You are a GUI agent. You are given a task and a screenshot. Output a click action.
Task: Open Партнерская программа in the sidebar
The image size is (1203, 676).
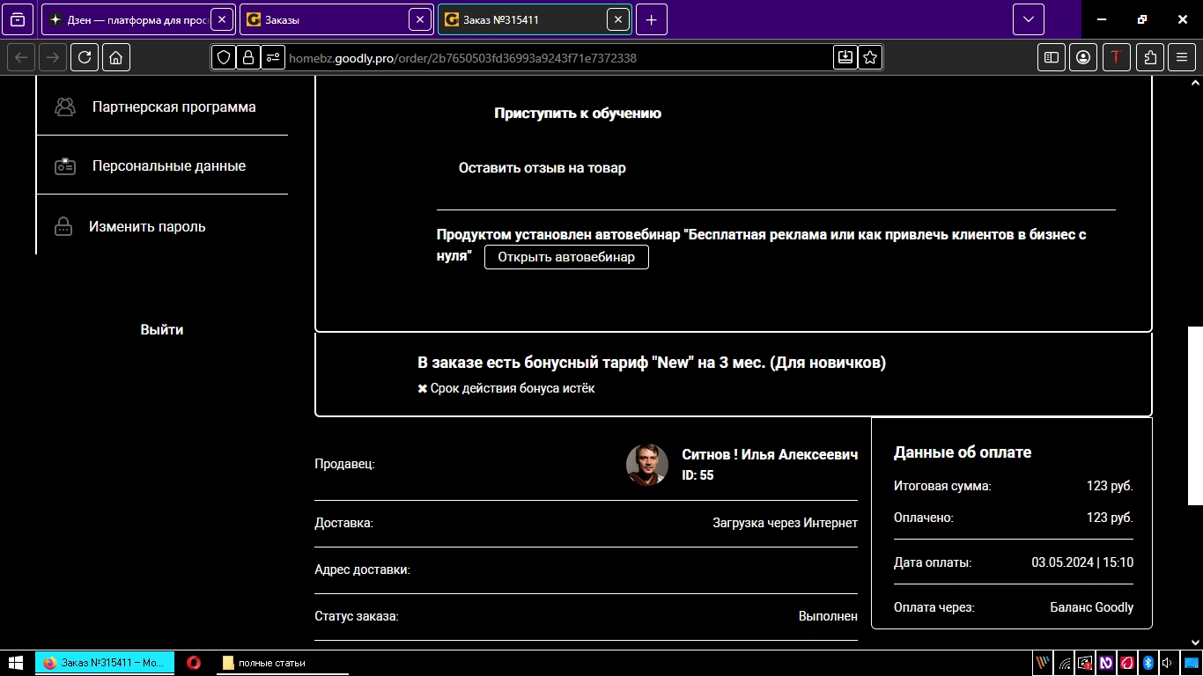pyautogui.click(x=173, y=107)
